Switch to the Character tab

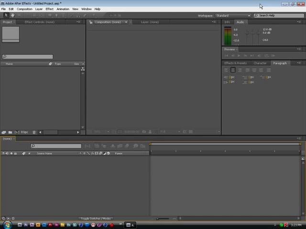(260, 63)
